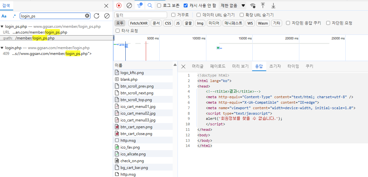This screenshot has width=368, height=177.
Task: Select 검색 panel tab
Action: [x=6, y=5]
